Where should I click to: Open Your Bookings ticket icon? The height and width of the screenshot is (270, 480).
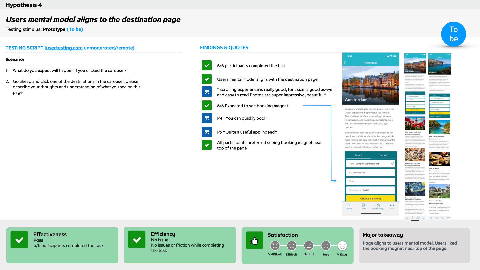(378, 205)
